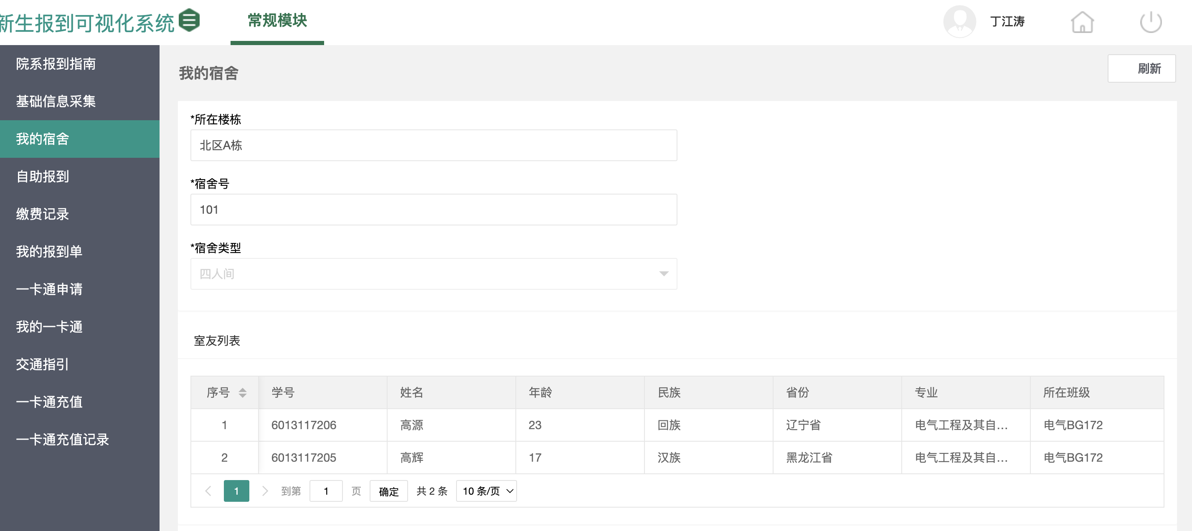Open 基础信息采集 in sidebar
The image size is (1192, 531).
56,101
